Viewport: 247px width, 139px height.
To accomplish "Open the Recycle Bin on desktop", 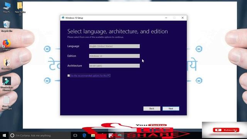I will 7,26.
